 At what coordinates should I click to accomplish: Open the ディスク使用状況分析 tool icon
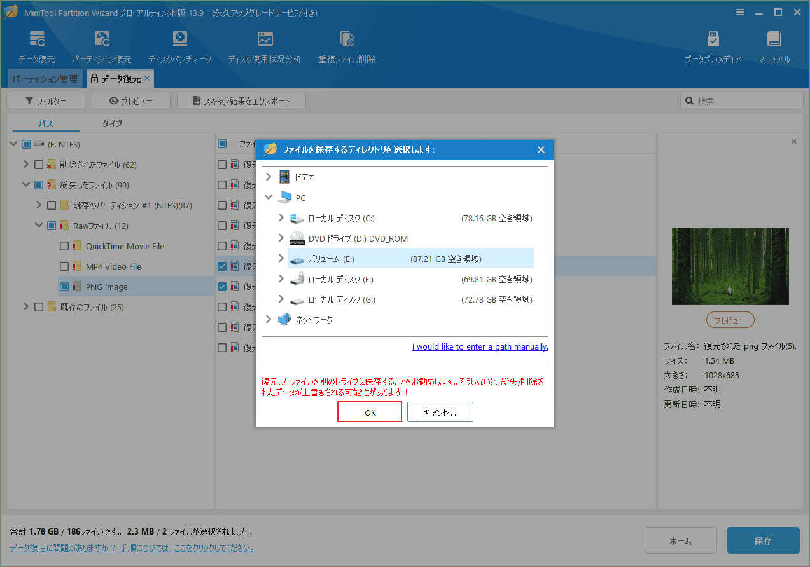265,39
